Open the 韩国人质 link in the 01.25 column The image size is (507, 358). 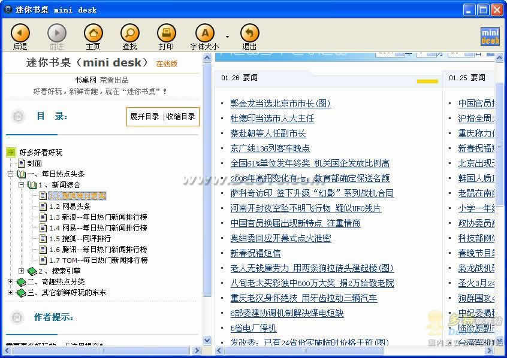(476, 178)
